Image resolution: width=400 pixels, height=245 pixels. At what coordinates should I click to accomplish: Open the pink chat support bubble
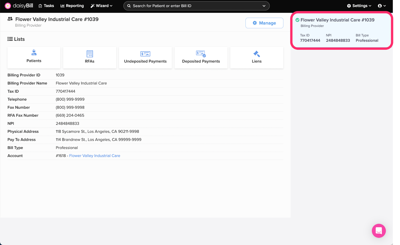(x=378, y=231)
